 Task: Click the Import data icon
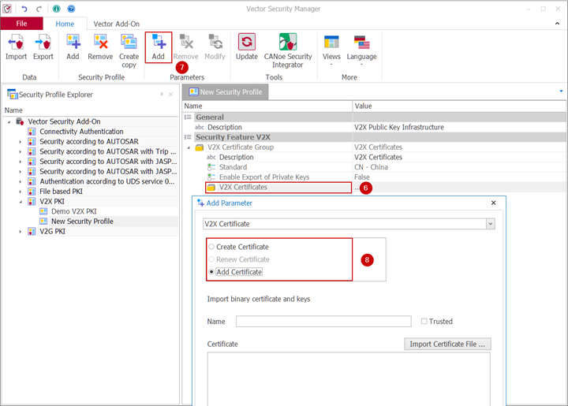[x=16, y=47]
